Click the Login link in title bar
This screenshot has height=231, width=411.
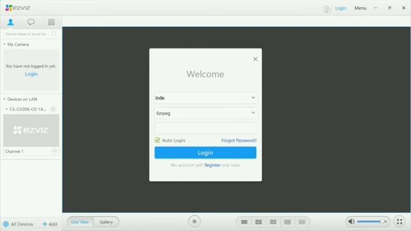pos(341,8)
